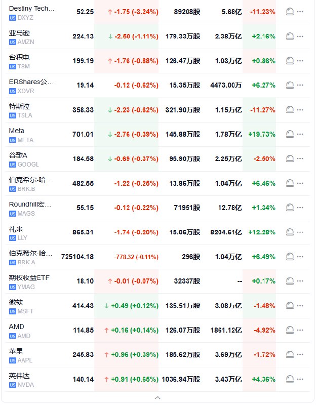Viewport: 317px width, 405px height.
Task: Open more options for GOOGL row
Action: [x=300, y=158]
